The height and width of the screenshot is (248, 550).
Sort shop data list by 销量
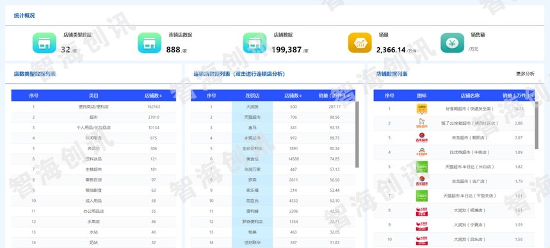(518, 96)
